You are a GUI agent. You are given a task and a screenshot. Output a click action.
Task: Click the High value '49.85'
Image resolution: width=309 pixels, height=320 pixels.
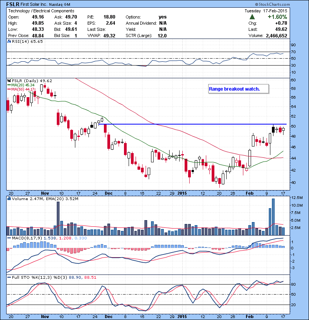click(38, 23)
